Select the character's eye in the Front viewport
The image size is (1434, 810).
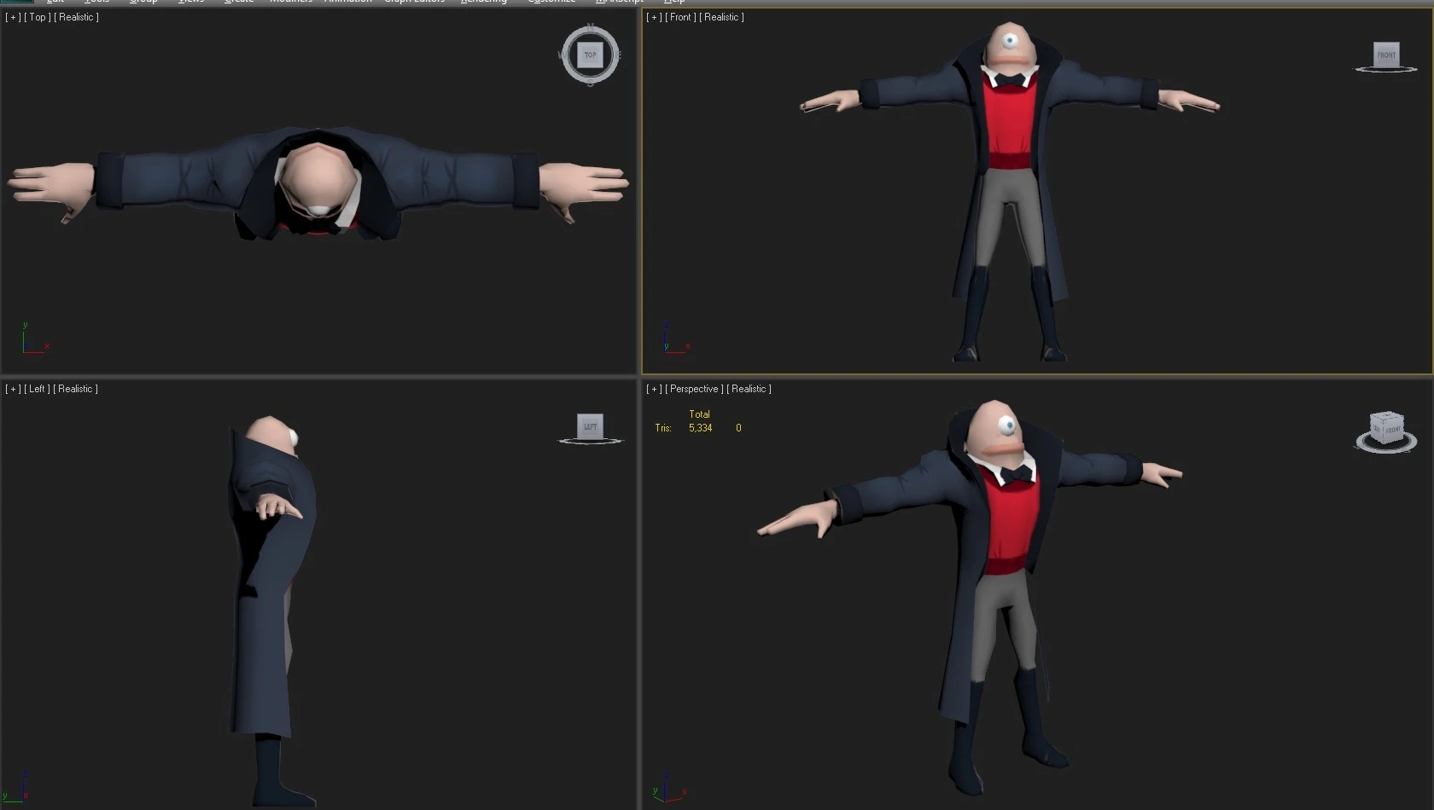coord(1010,39)
